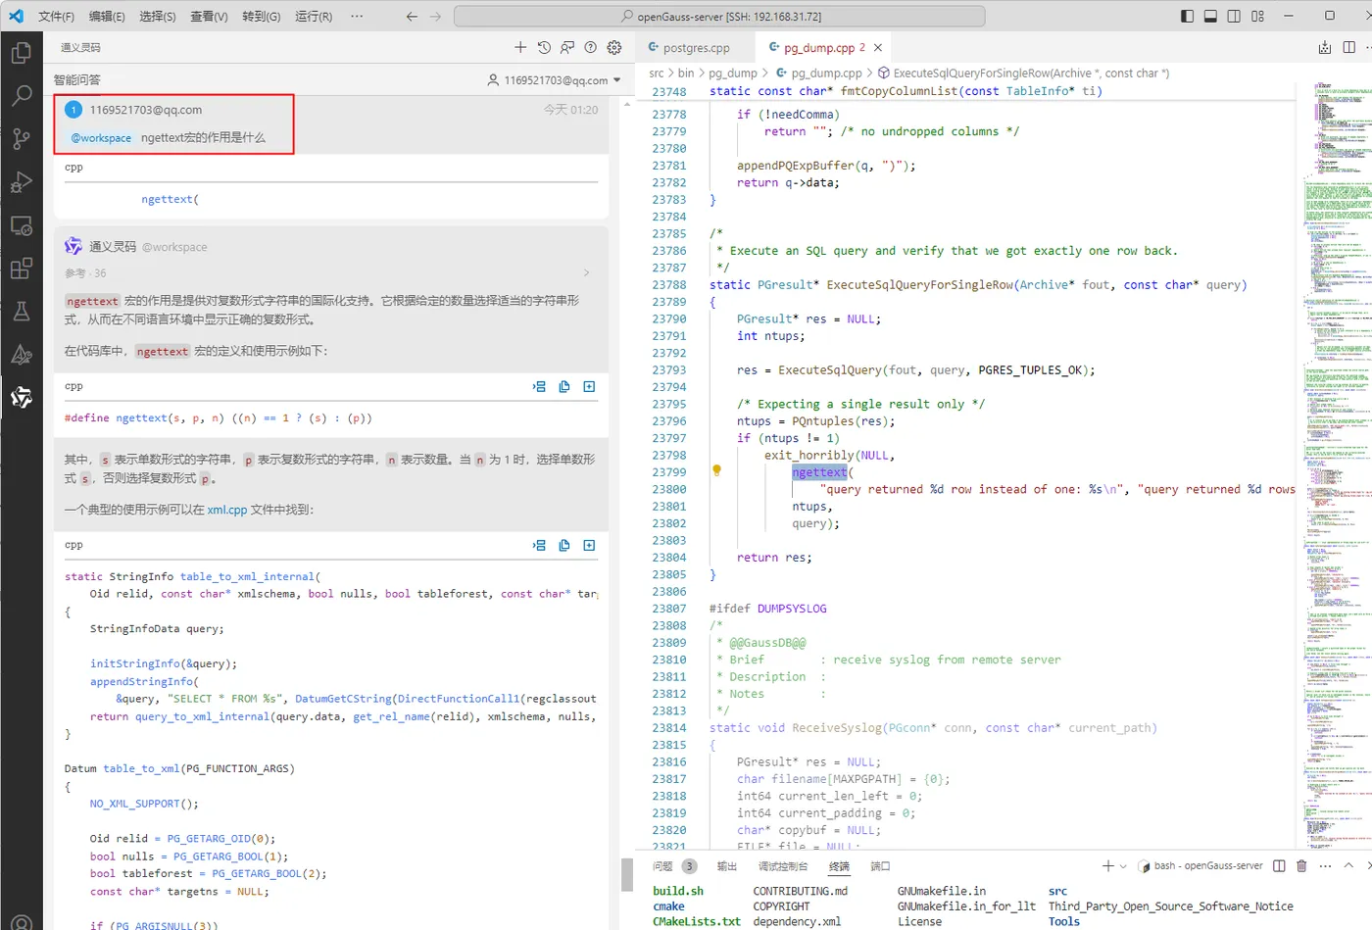The image size is (1372, 930).
Task: Open the Source Control view
Action: (x=21, y=138)
